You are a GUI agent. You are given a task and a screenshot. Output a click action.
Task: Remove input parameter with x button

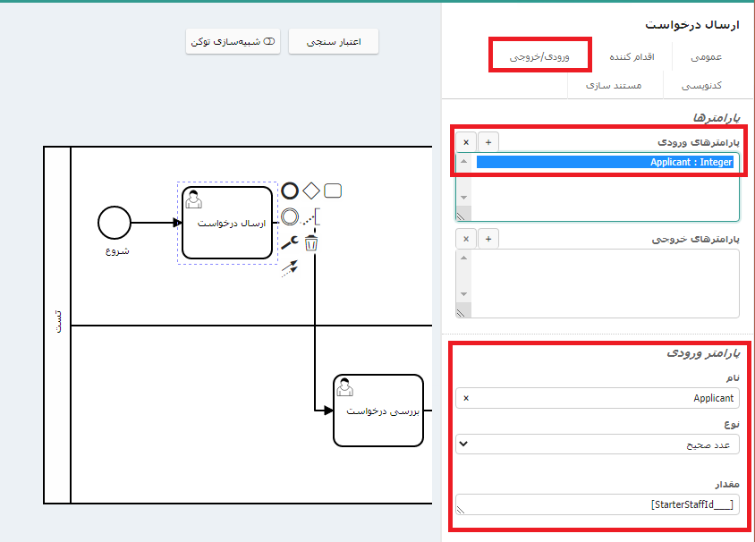coord(466,141)
